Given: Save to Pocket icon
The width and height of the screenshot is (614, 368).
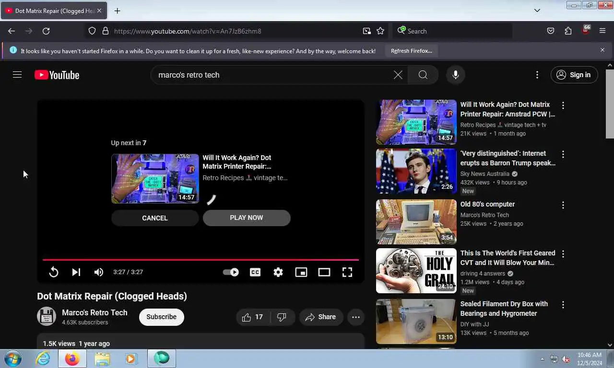Looking at the screenshot, I should coord(551,31).
